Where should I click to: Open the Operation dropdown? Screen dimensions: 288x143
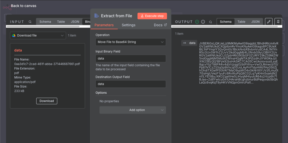point(130,42)
